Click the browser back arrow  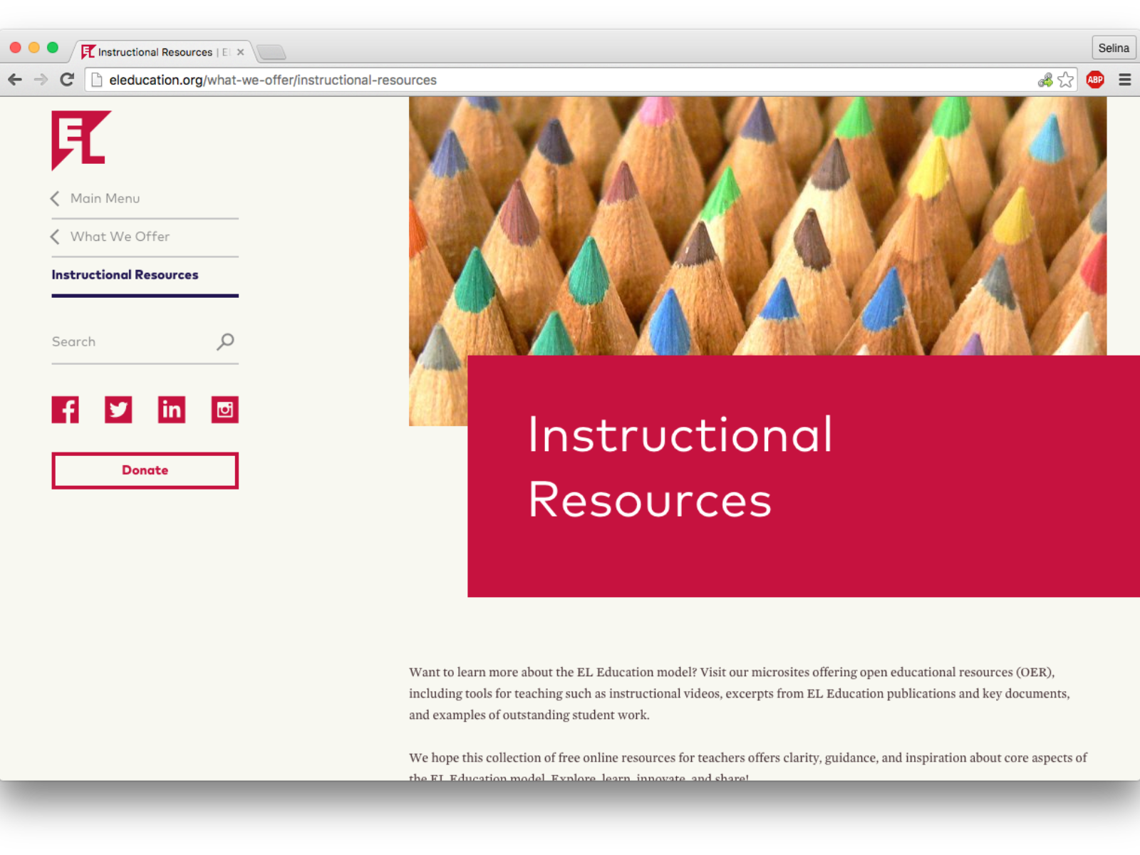(x=15, y=80)
